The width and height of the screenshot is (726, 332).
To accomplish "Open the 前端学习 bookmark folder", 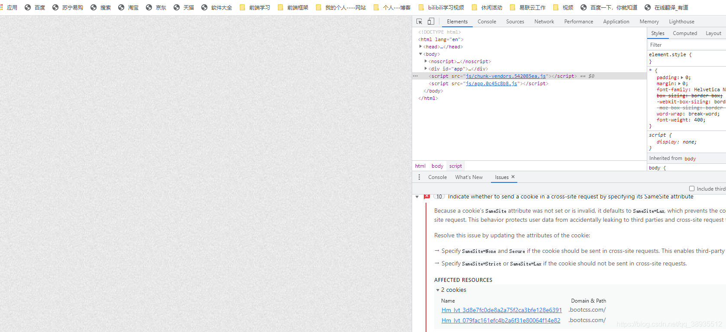I will click(255, 7).
